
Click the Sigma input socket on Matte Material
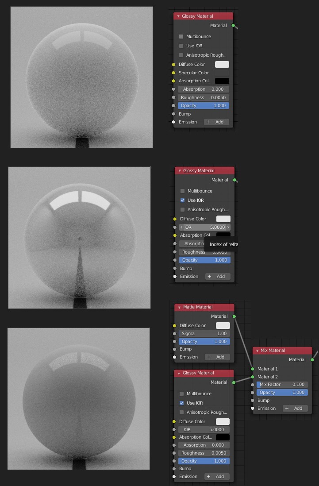point(174,333)
